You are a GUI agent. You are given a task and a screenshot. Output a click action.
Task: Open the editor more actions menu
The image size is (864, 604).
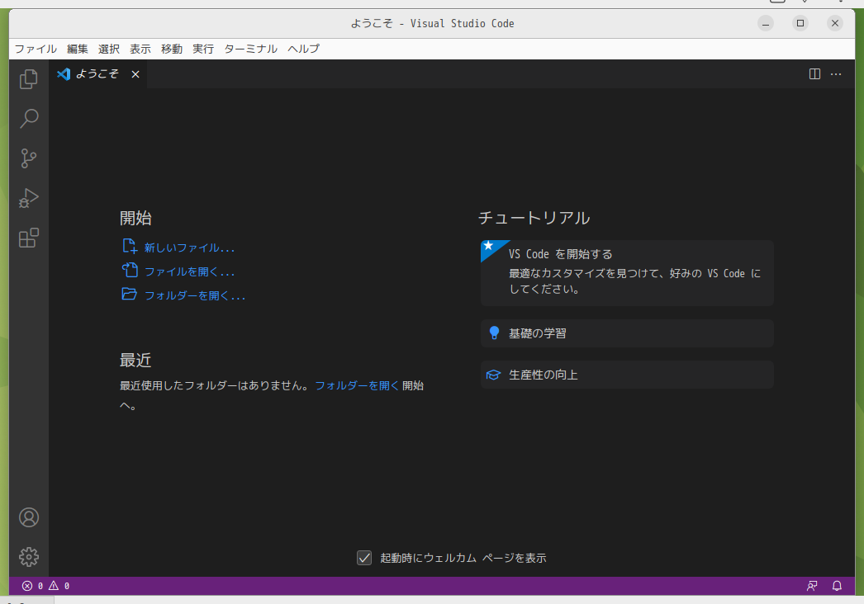coord(836,74)
